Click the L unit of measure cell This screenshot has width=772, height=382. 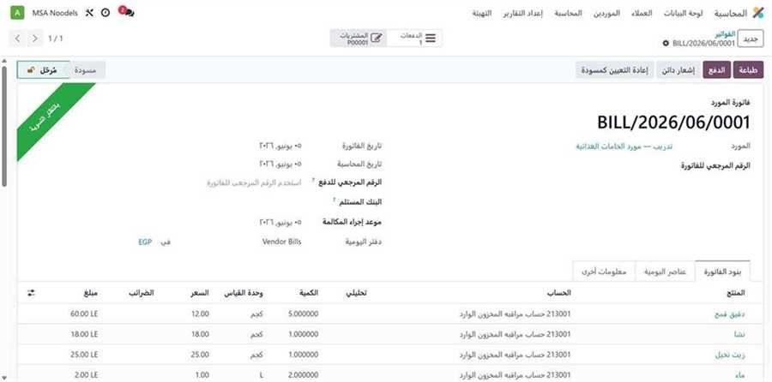pyautogui.click(x=262, y=375)
